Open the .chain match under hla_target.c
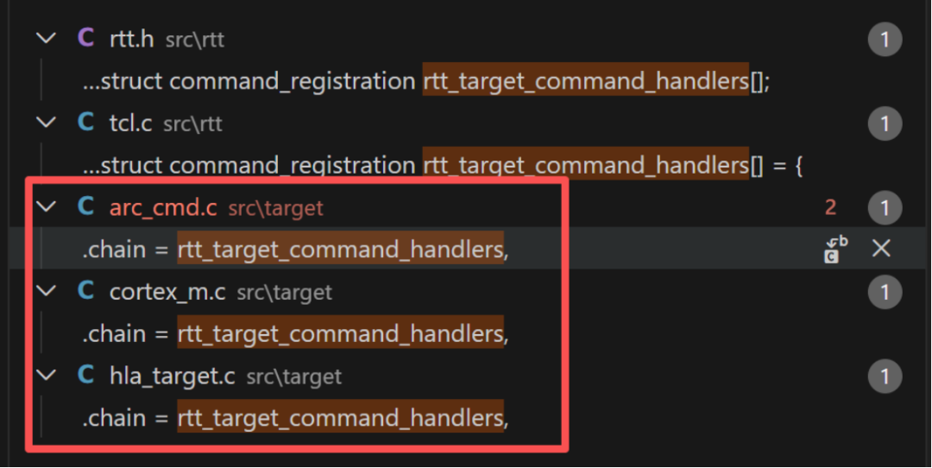This screenshot has width=932, height=468. coord(295,418)
